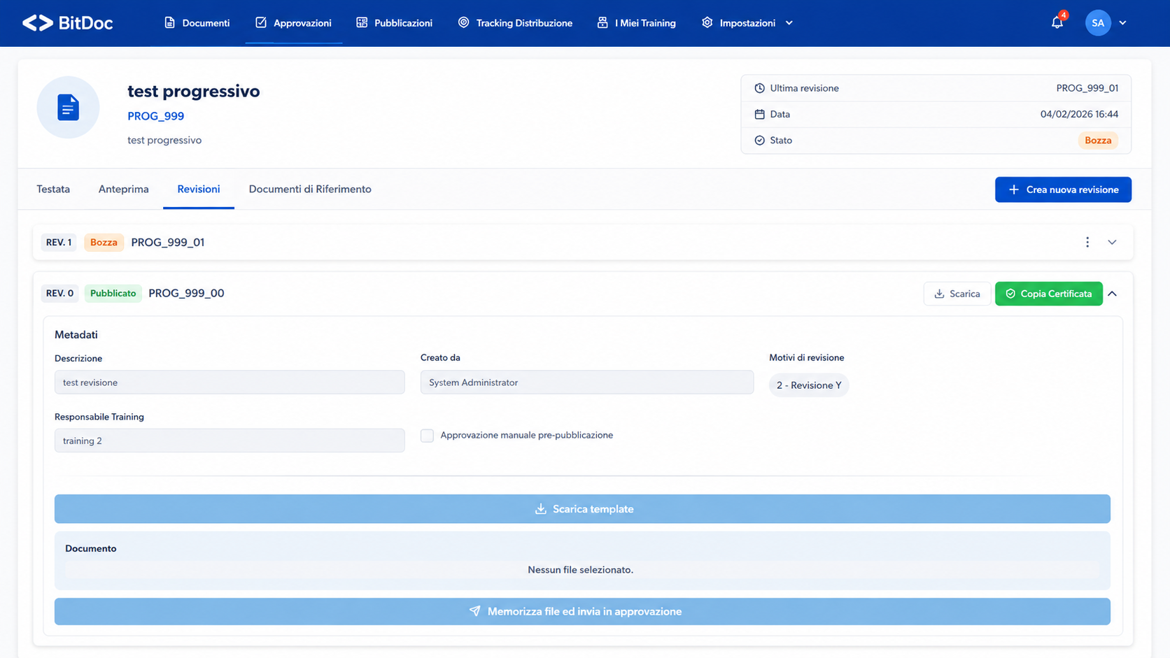This screenshot has height=658, width=1170.
Task: Open Approvazioni in the navbar
Action: click(293, 23)
